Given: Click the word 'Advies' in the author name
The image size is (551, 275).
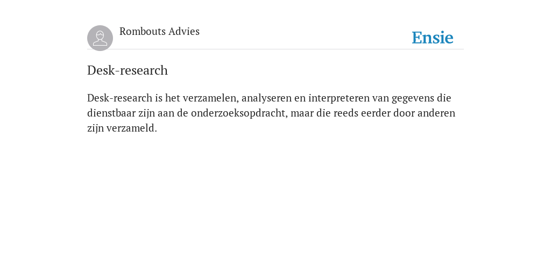Looking at the screenshot, I should coord(184,31).
